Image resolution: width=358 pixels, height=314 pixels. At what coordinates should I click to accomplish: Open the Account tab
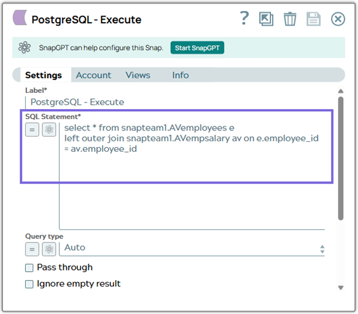click(94, 75)
